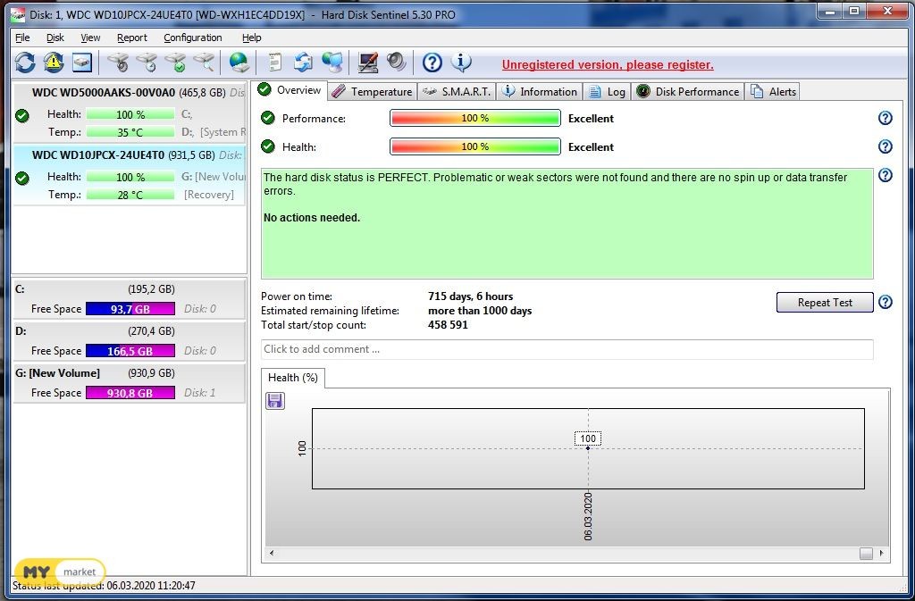Click the disk with clock toolbar icon
The width and height of the screenshot is (915, 601).
(147, 62)
